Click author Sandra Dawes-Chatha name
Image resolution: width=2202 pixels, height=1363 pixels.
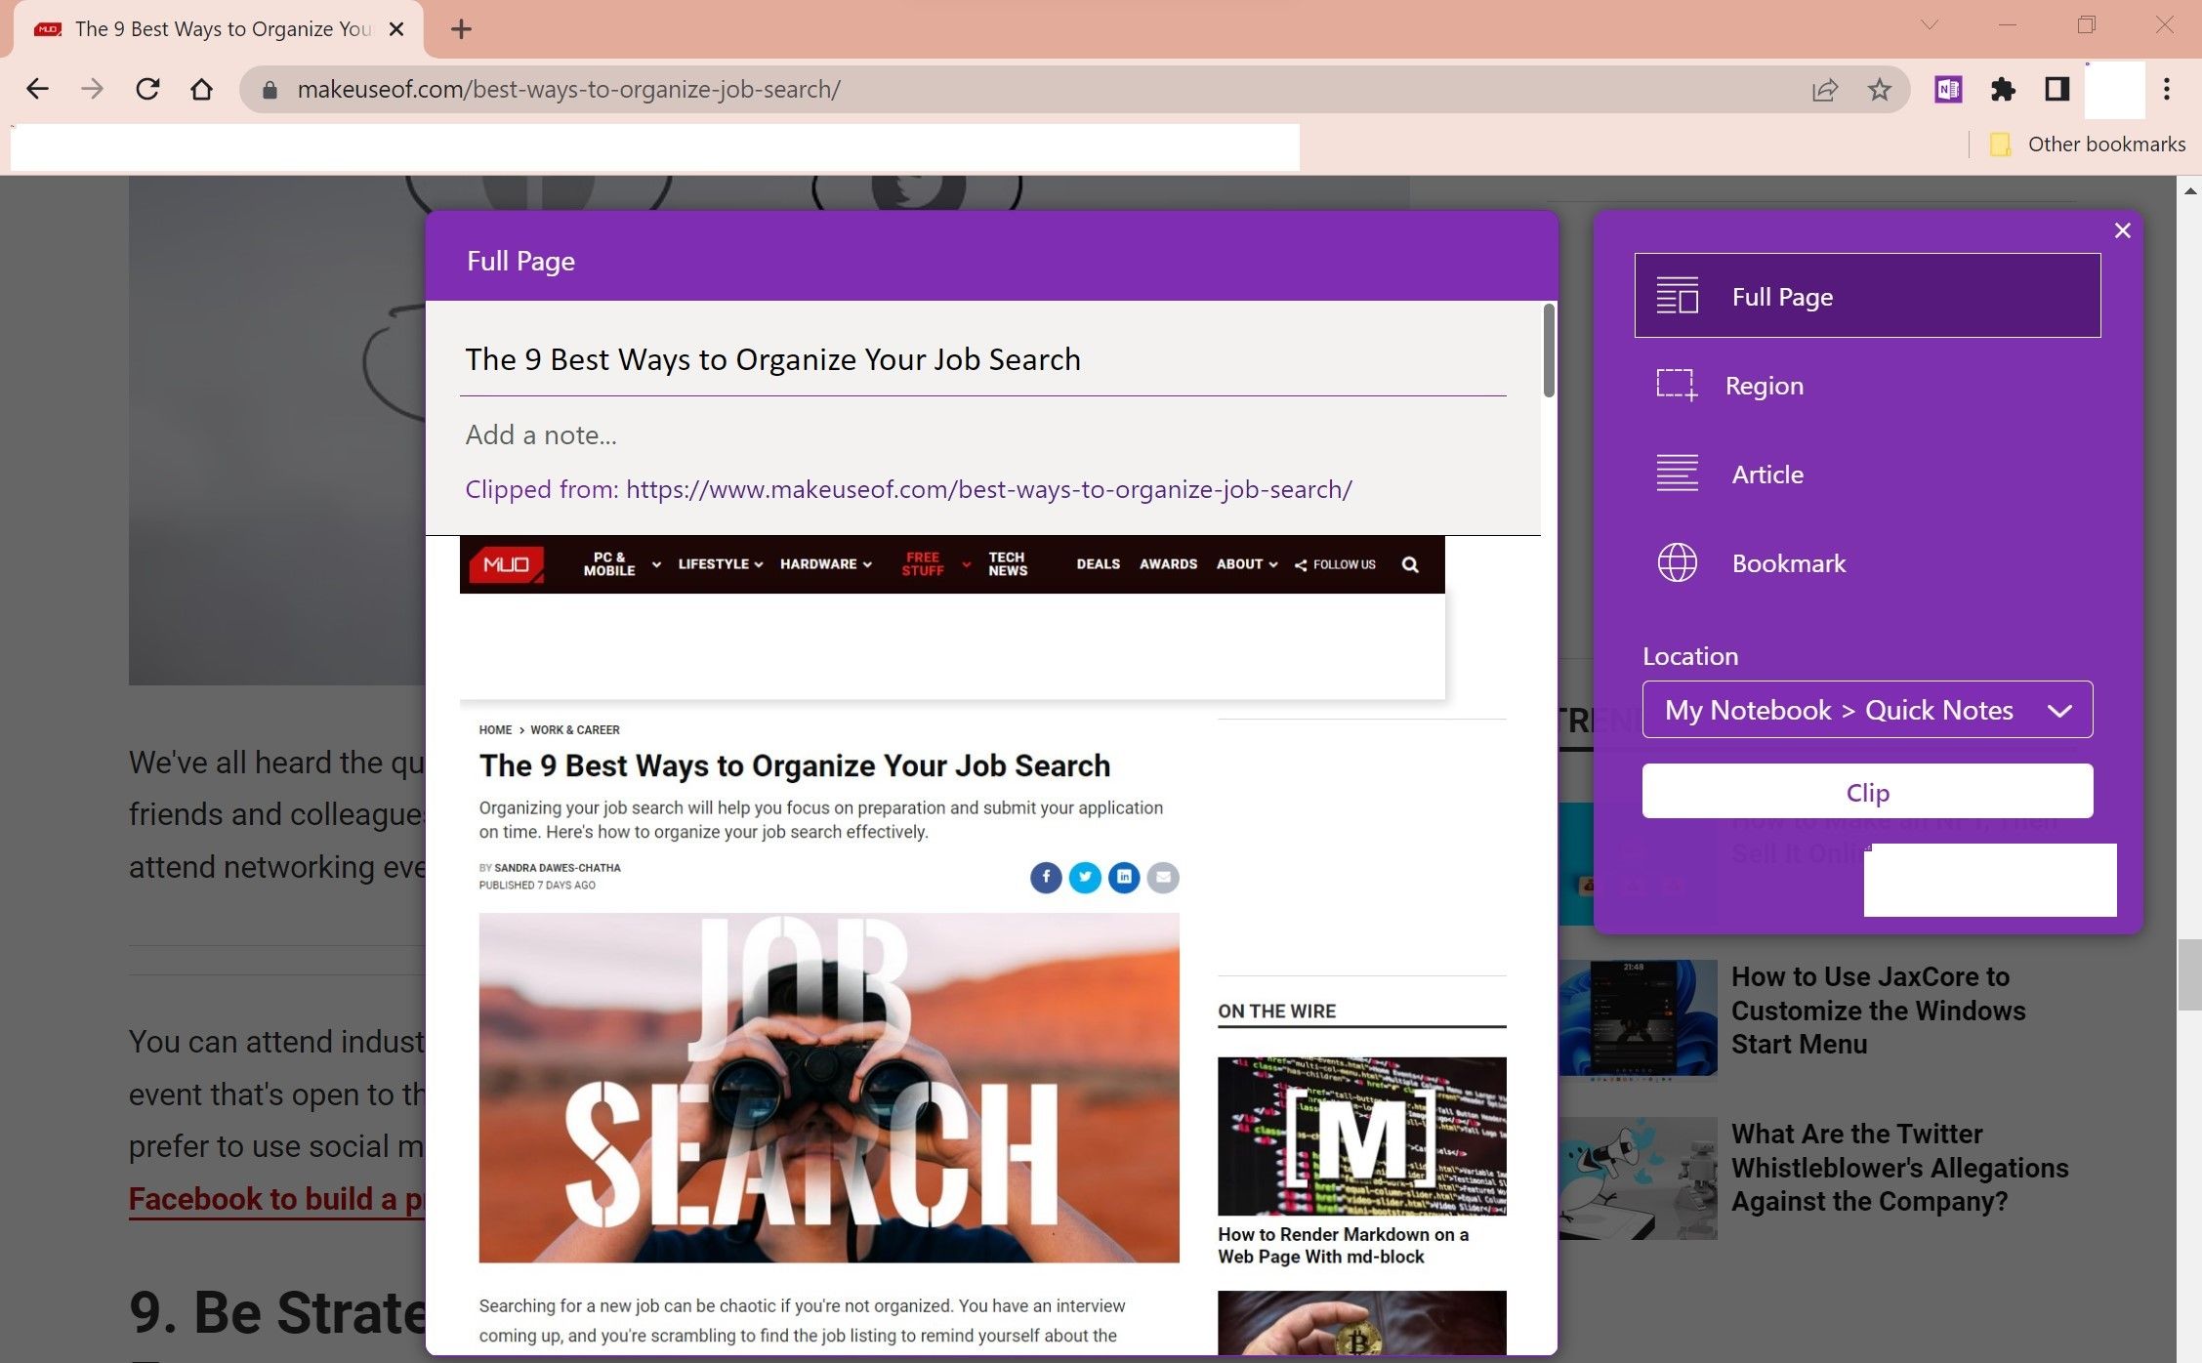tap(557, 868)
